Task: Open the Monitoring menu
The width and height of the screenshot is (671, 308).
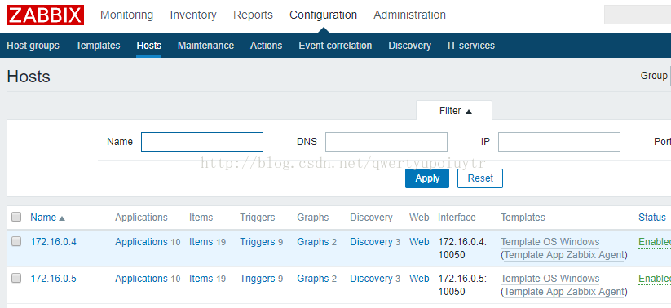Action: tap(126, 15)
